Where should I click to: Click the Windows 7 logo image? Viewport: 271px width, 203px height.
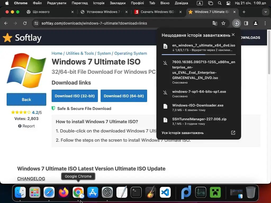click(26, 70)
